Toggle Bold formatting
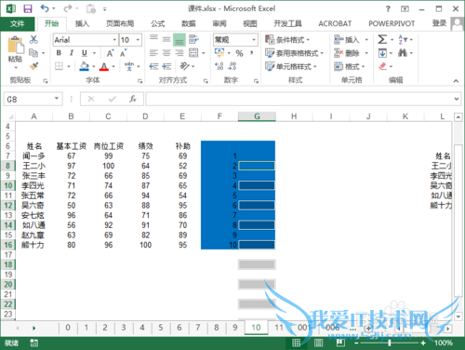The width and height of the screenshot is (465, 350). 59,53
